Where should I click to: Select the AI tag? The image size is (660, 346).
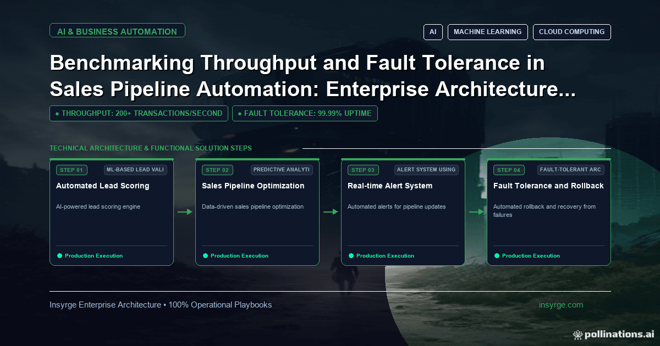(433, 32)
